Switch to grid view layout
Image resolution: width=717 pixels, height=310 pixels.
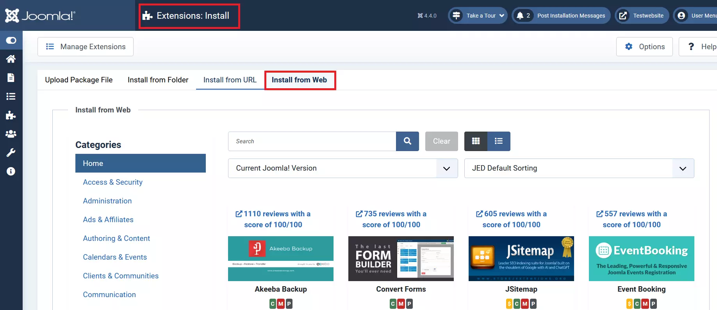coord(476,141)
